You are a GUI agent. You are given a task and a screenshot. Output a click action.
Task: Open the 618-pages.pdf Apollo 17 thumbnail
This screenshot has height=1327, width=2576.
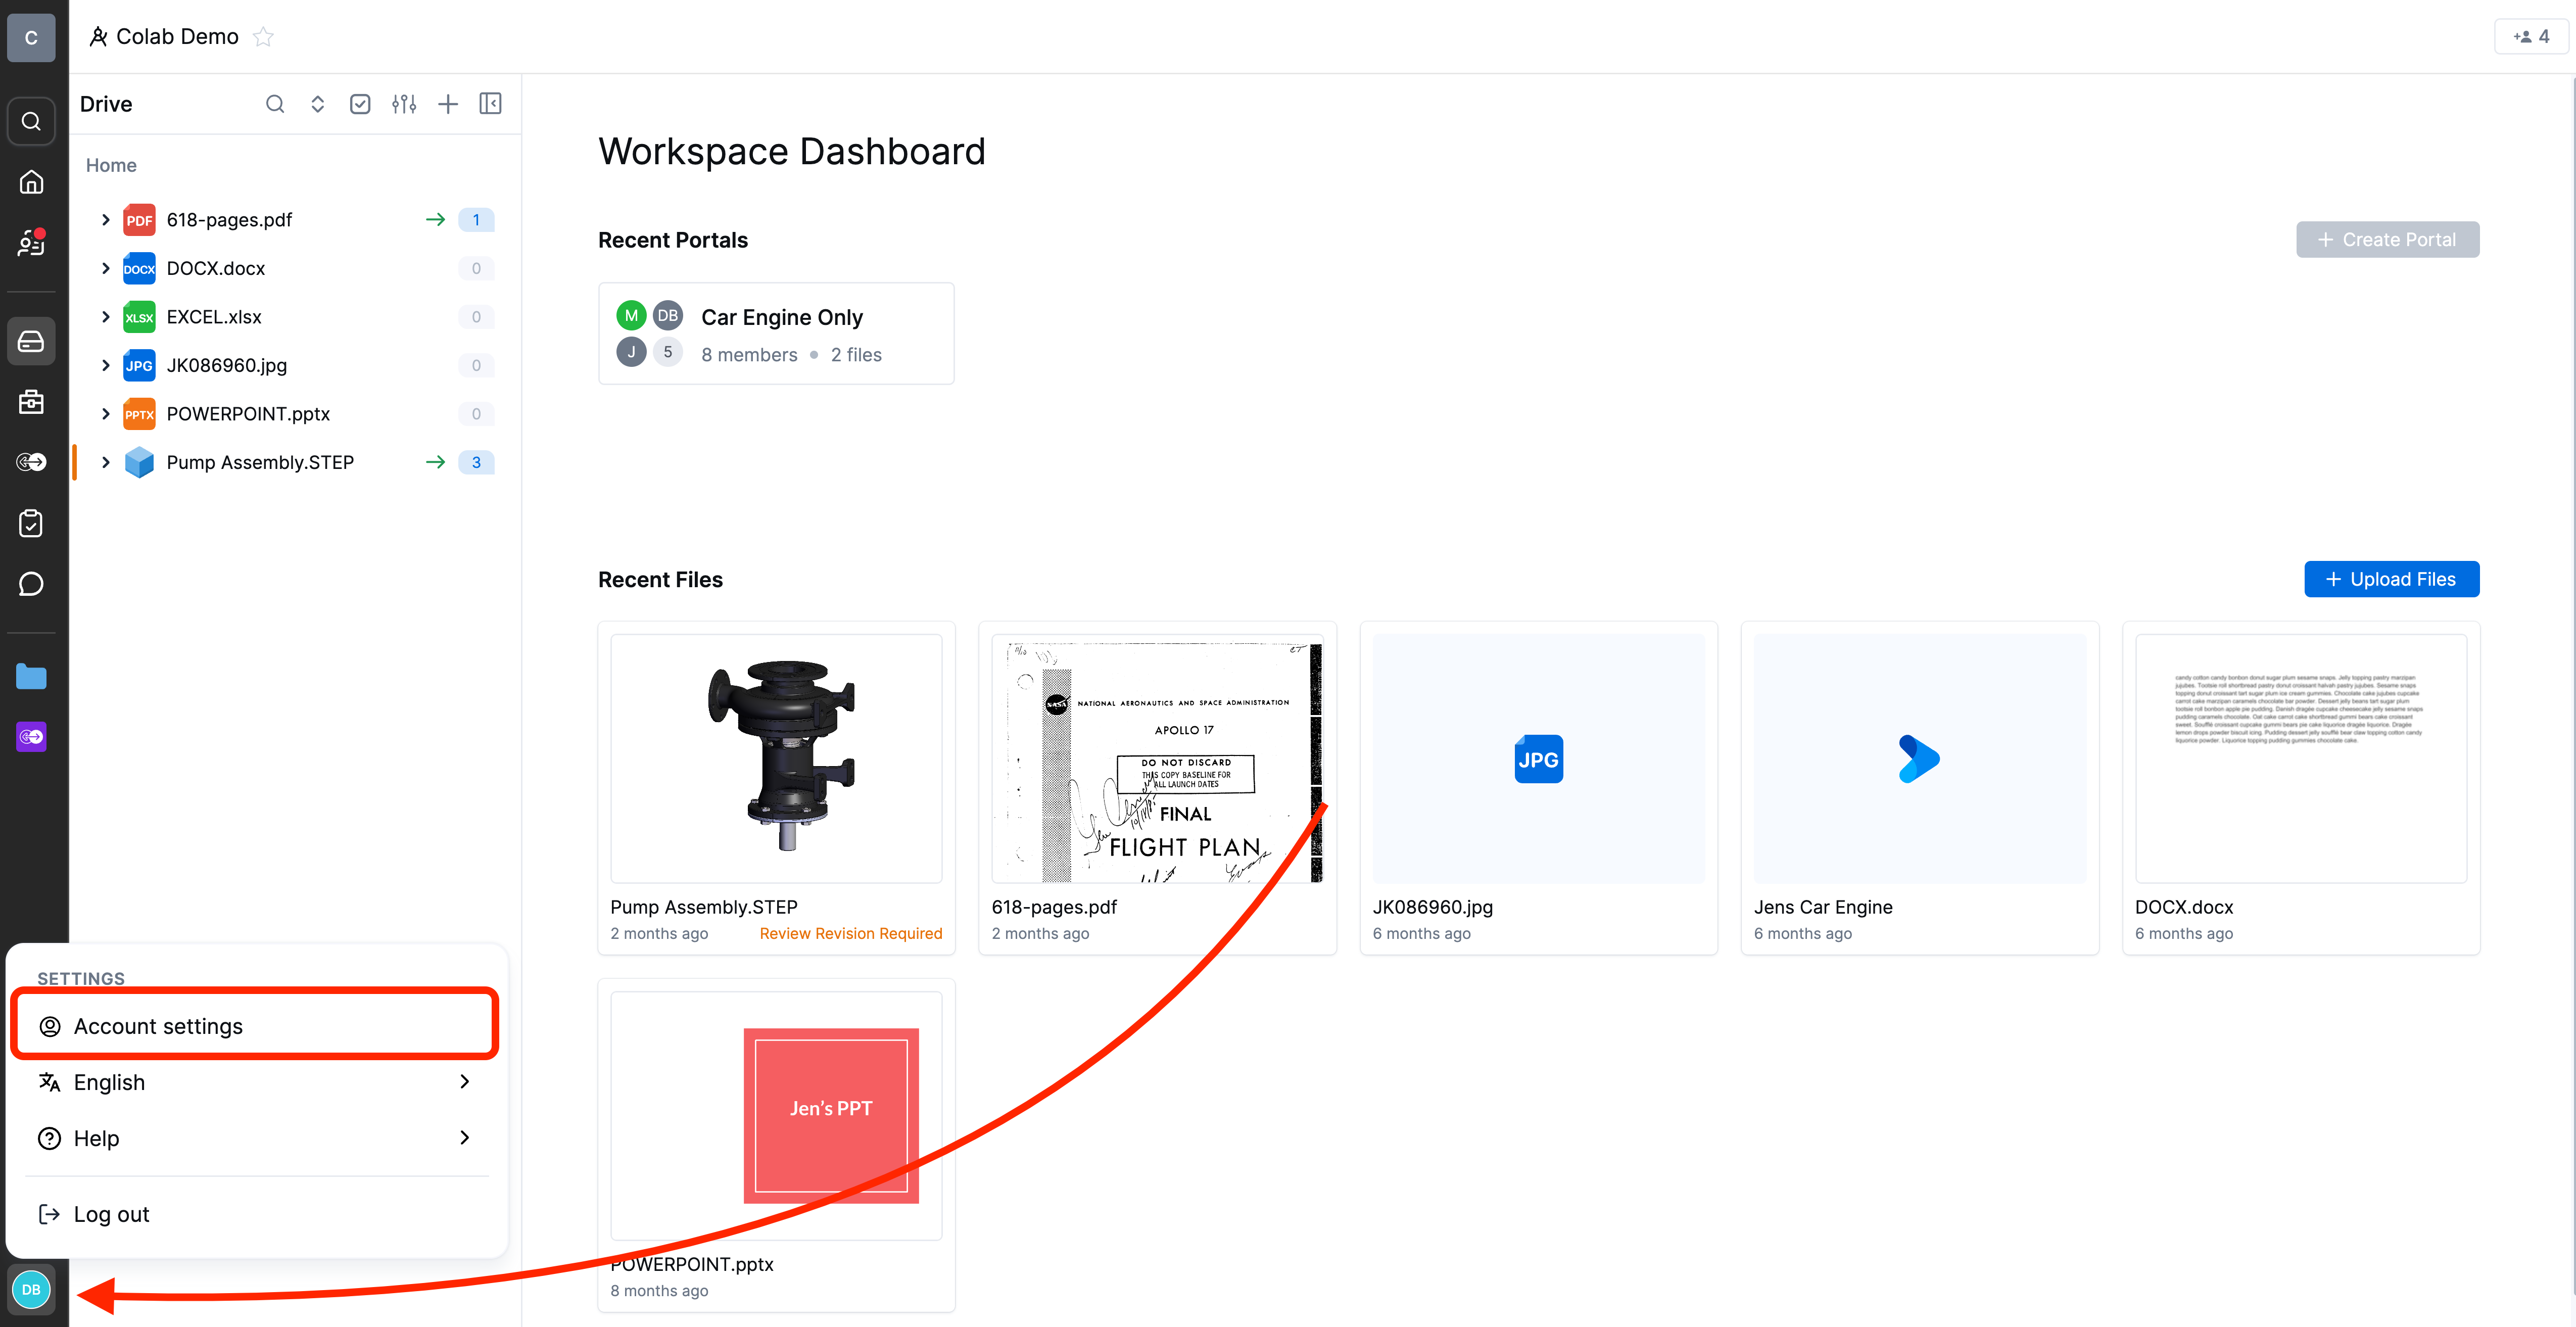tap(1157, 758)
